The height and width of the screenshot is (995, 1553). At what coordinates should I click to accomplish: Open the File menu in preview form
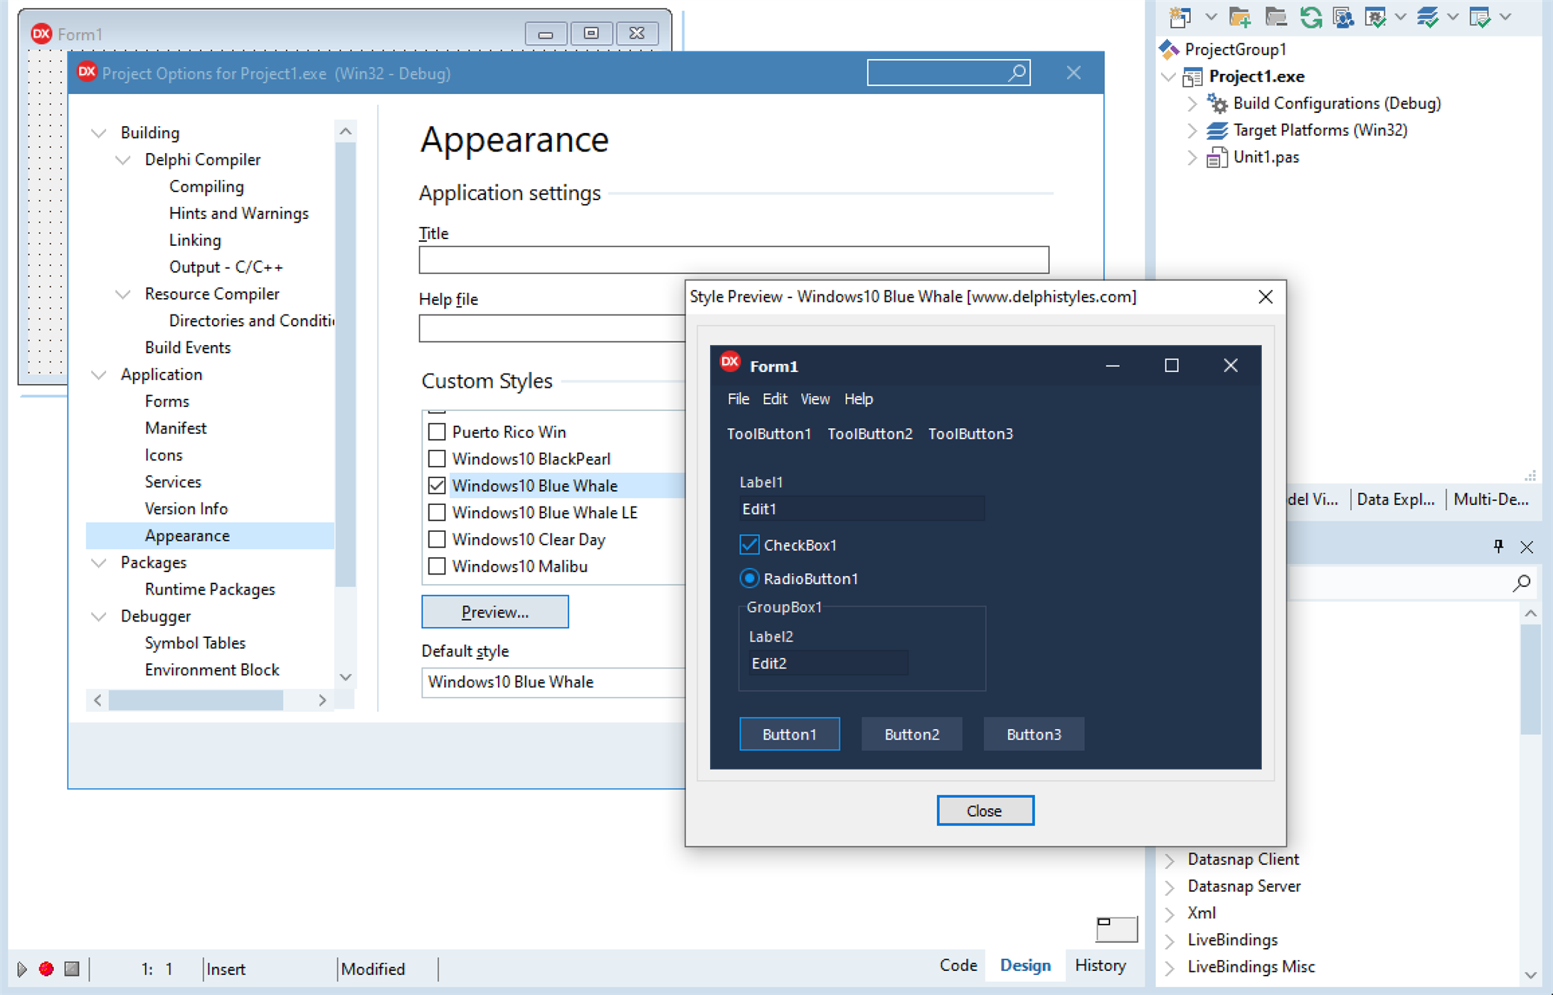(738, 399)
